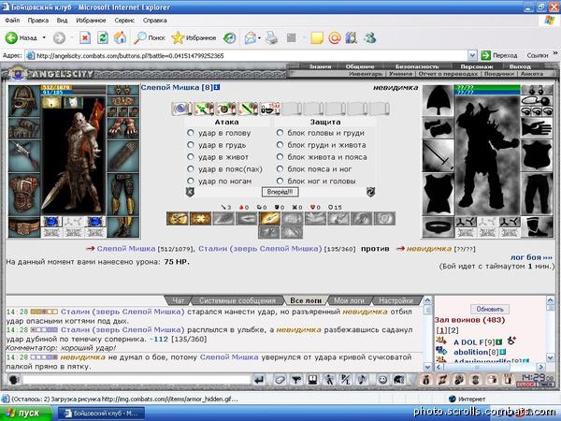Click the Home page icon
The height and width of the screenshot is (421, 561).
tap(120, 37)
